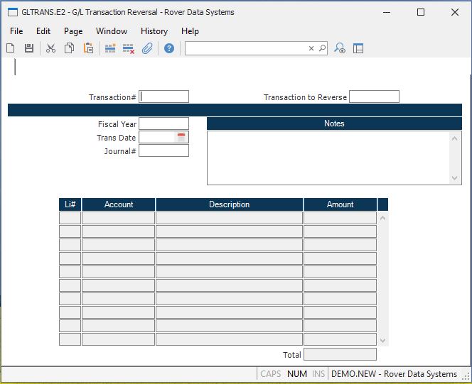Click the New record toolbar icon
472x384 pixels.
11,48
